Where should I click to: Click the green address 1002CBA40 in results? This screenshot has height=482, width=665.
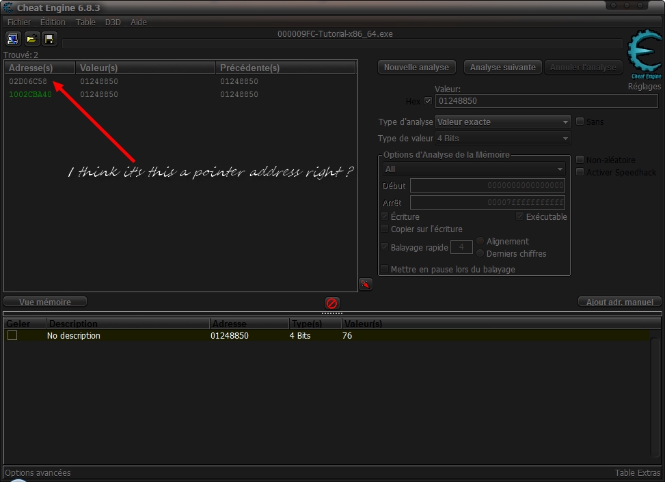[29, 94]
